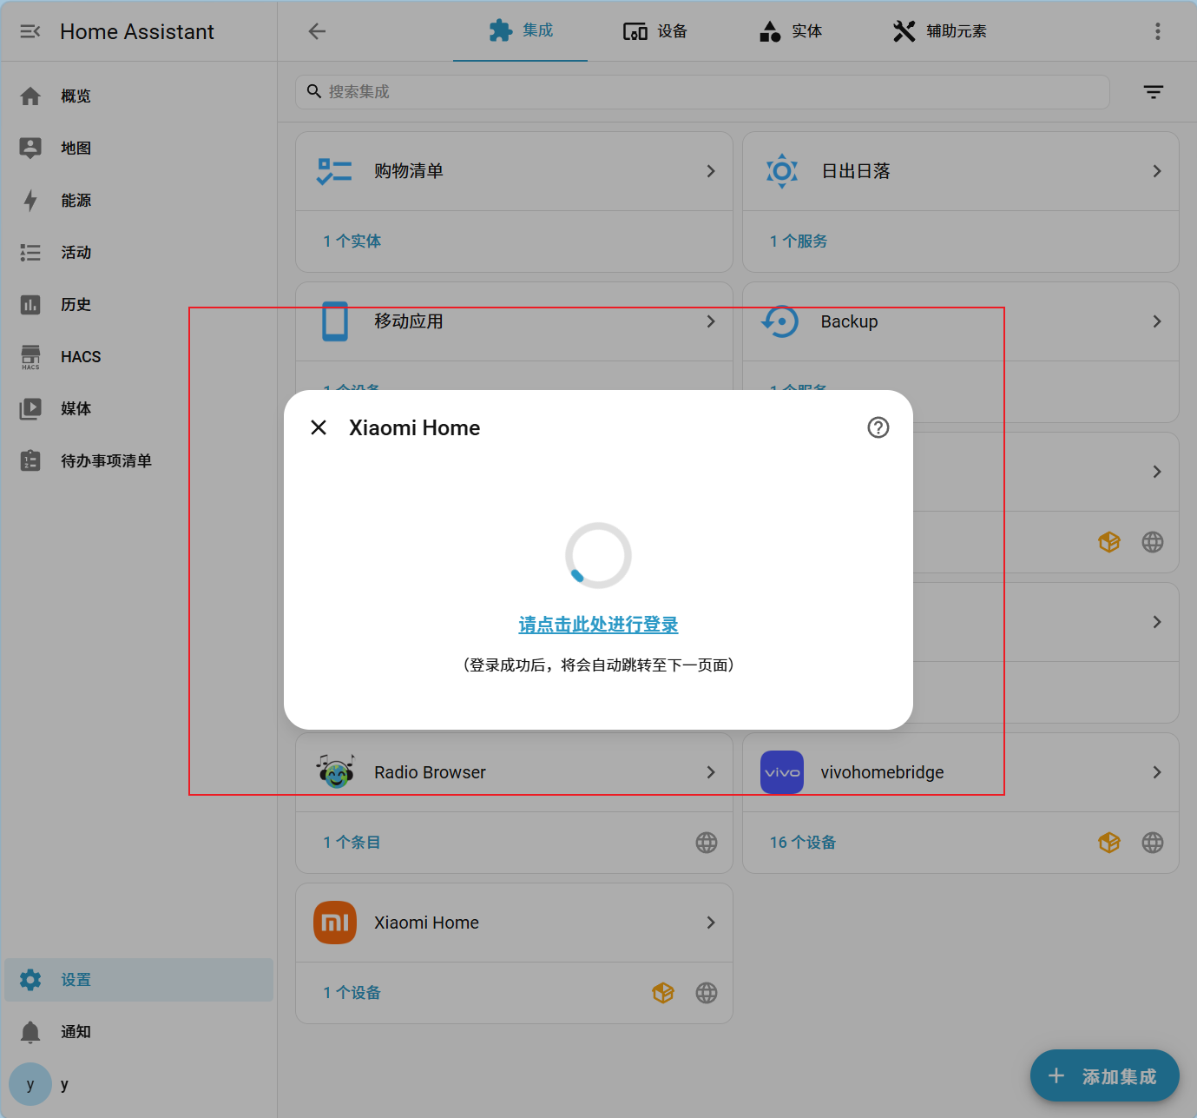Close the Xiaomi Home dialog

[319, 427]
